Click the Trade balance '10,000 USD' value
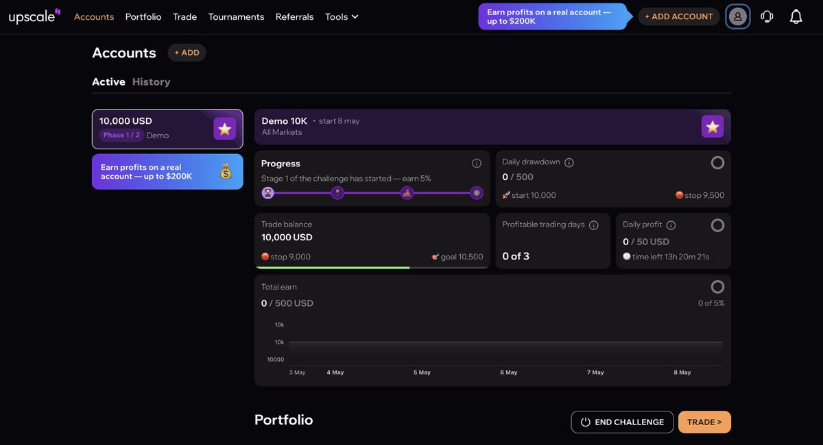The image size is (823, 445). tap(287, 238)
